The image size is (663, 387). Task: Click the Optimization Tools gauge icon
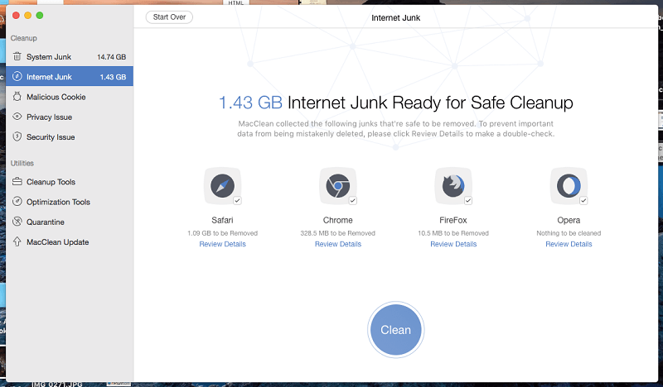tap(17, 201)
